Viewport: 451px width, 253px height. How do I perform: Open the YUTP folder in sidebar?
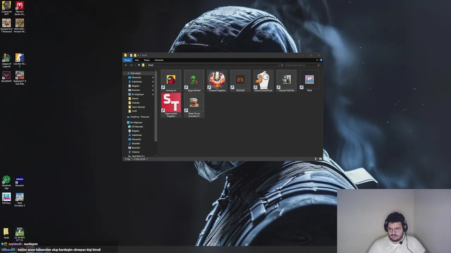(134, 111)
